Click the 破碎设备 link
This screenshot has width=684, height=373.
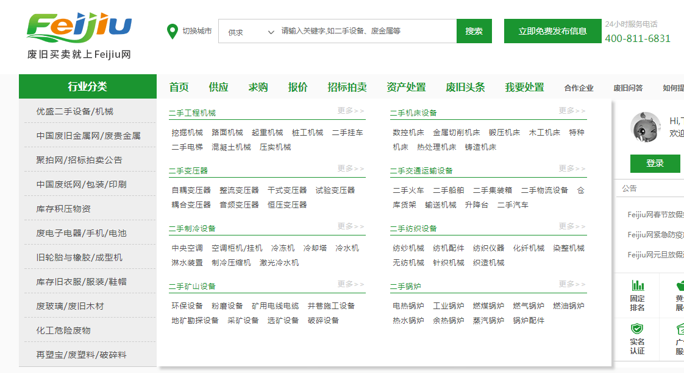coord(323,320)
